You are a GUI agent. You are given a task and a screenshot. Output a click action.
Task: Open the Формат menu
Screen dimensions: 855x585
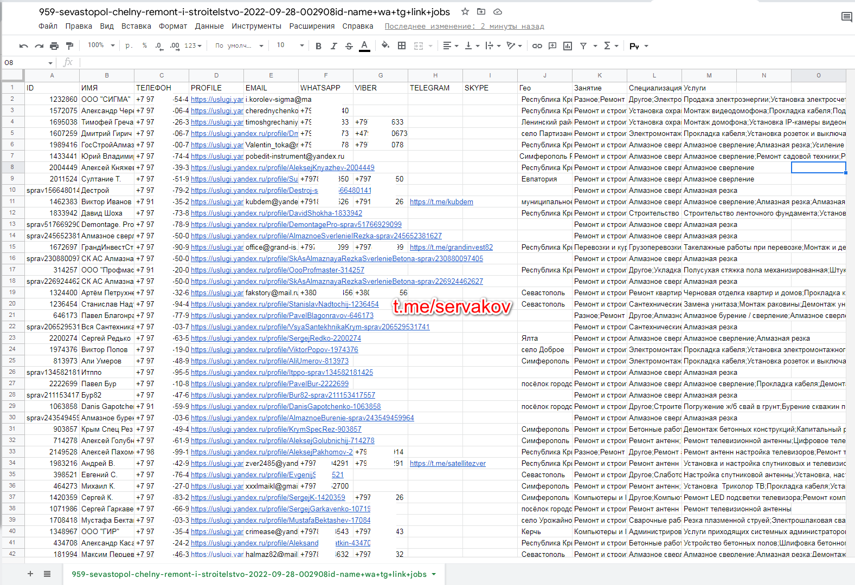click(x=173, y=26)
